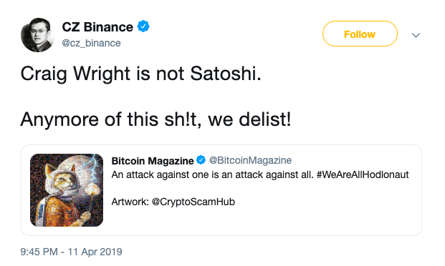
Task: Open CZ Binance's profile avatar photo
Action: click(x=38, y=35)
